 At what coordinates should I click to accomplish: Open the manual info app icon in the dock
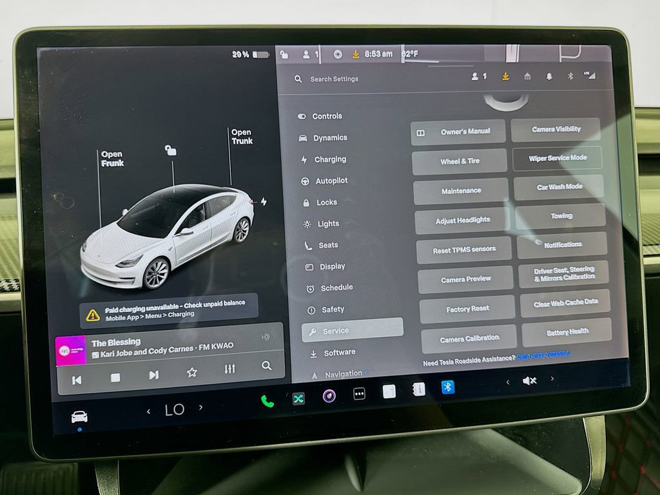[419, 389]
